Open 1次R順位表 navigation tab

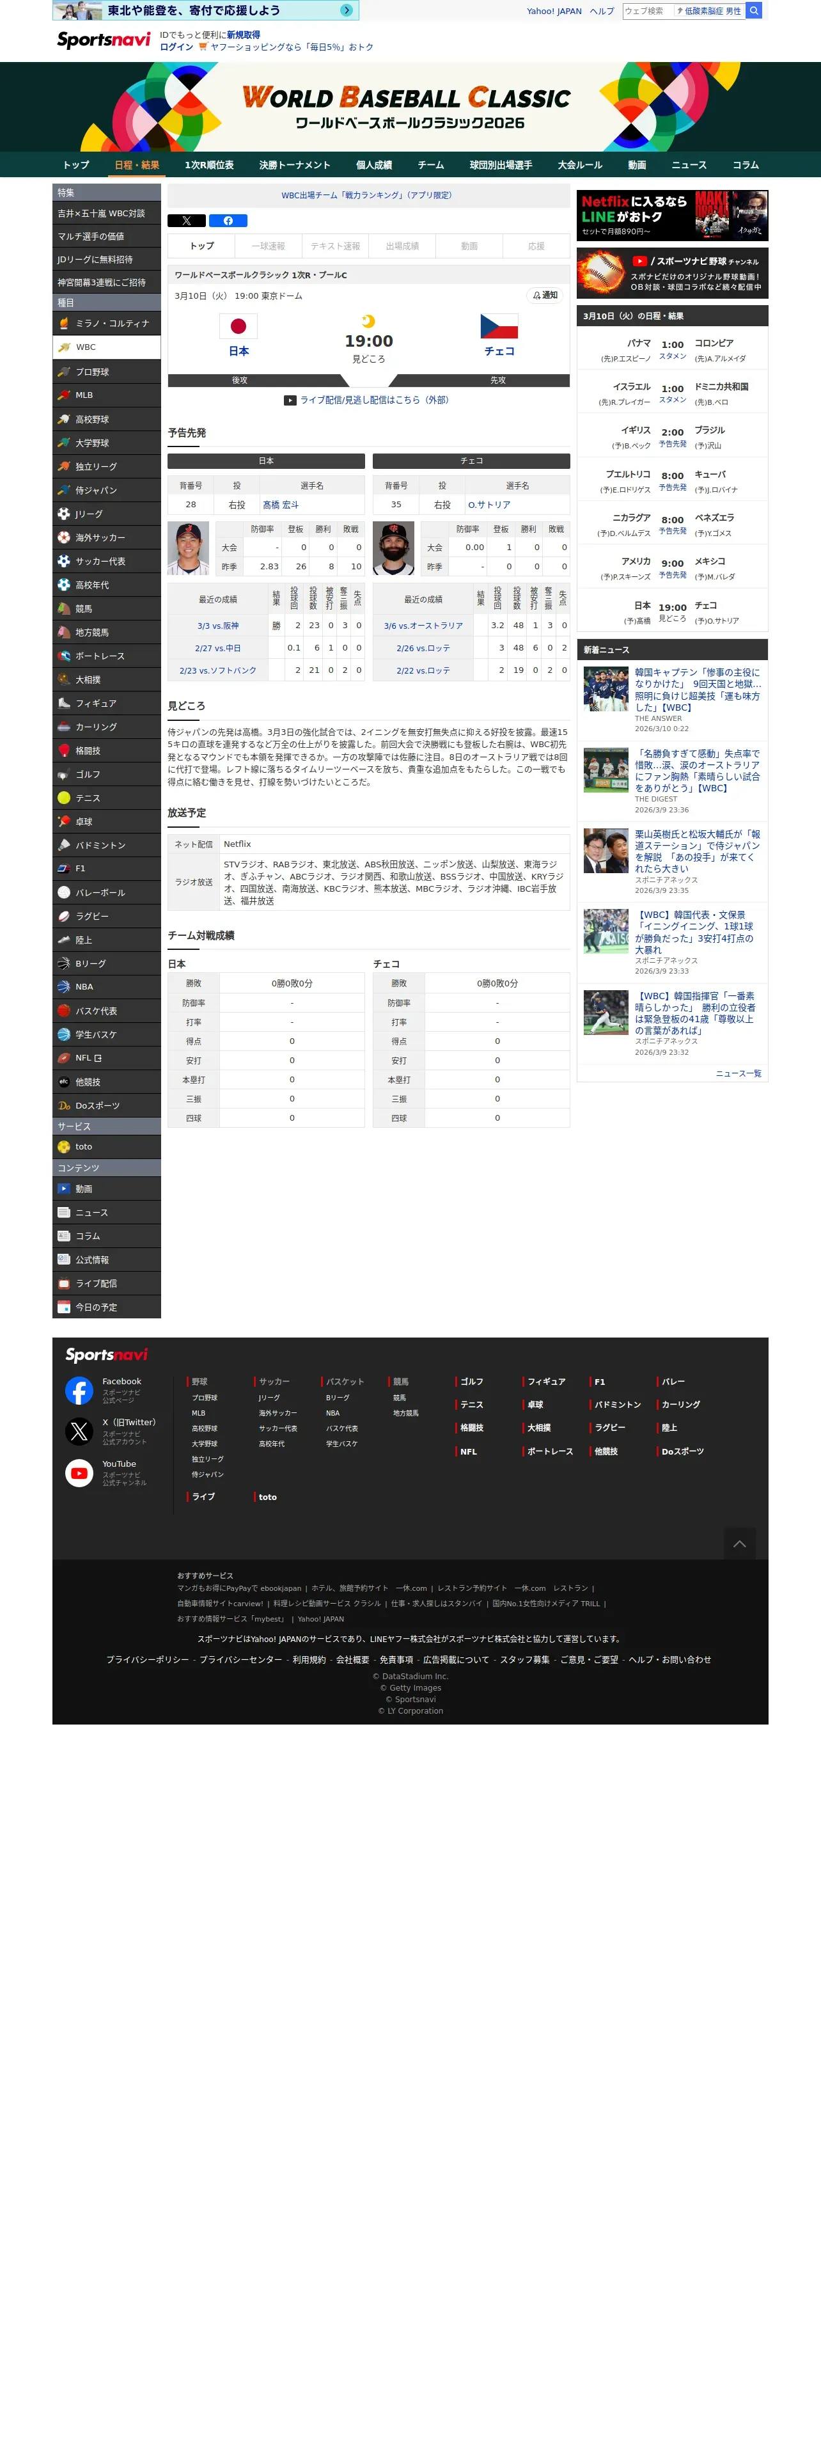click(209, 164)
